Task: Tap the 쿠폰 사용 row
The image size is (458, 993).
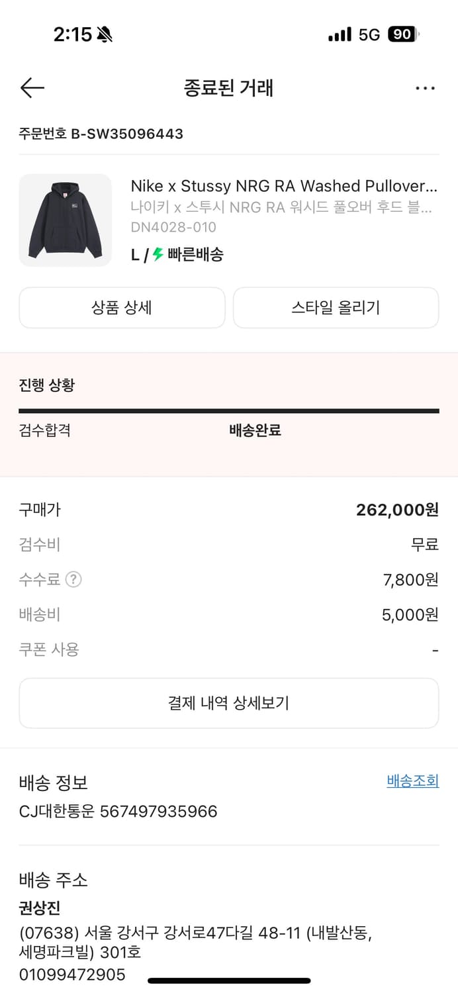Action: (x=44, y=649)
